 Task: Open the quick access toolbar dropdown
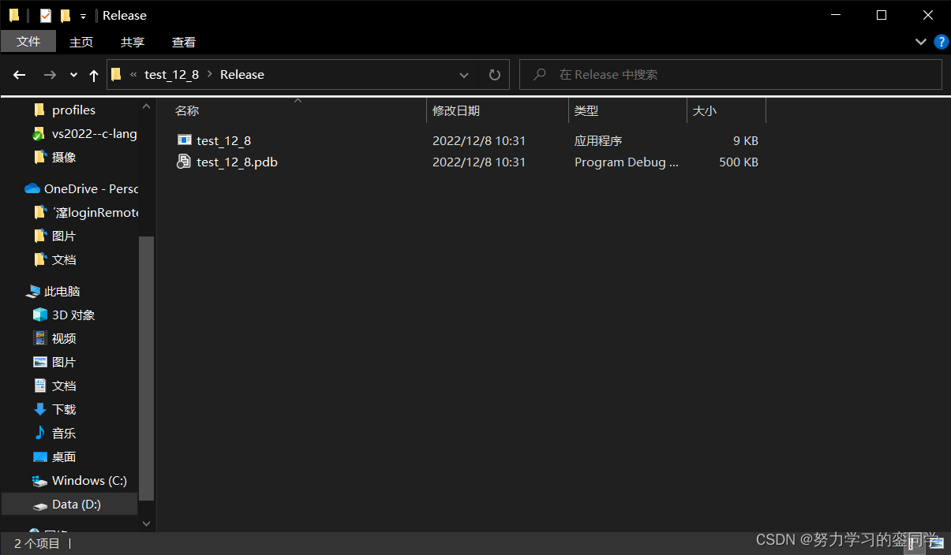[83, 16]
